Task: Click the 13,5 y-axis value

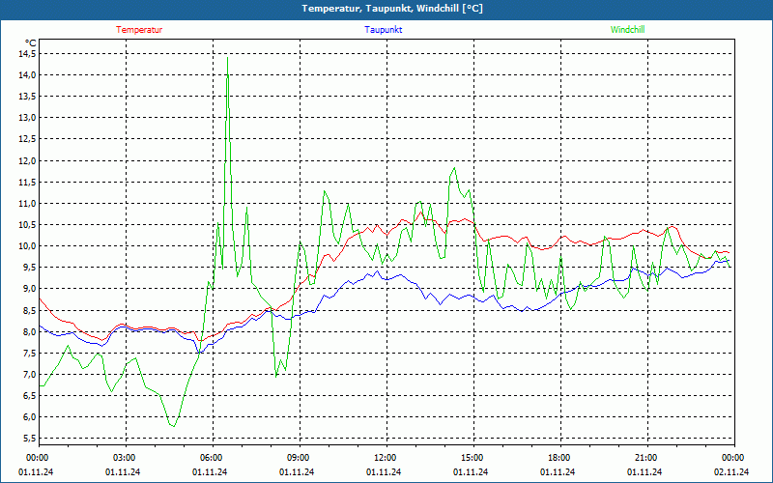Action: tap(28, 96)
